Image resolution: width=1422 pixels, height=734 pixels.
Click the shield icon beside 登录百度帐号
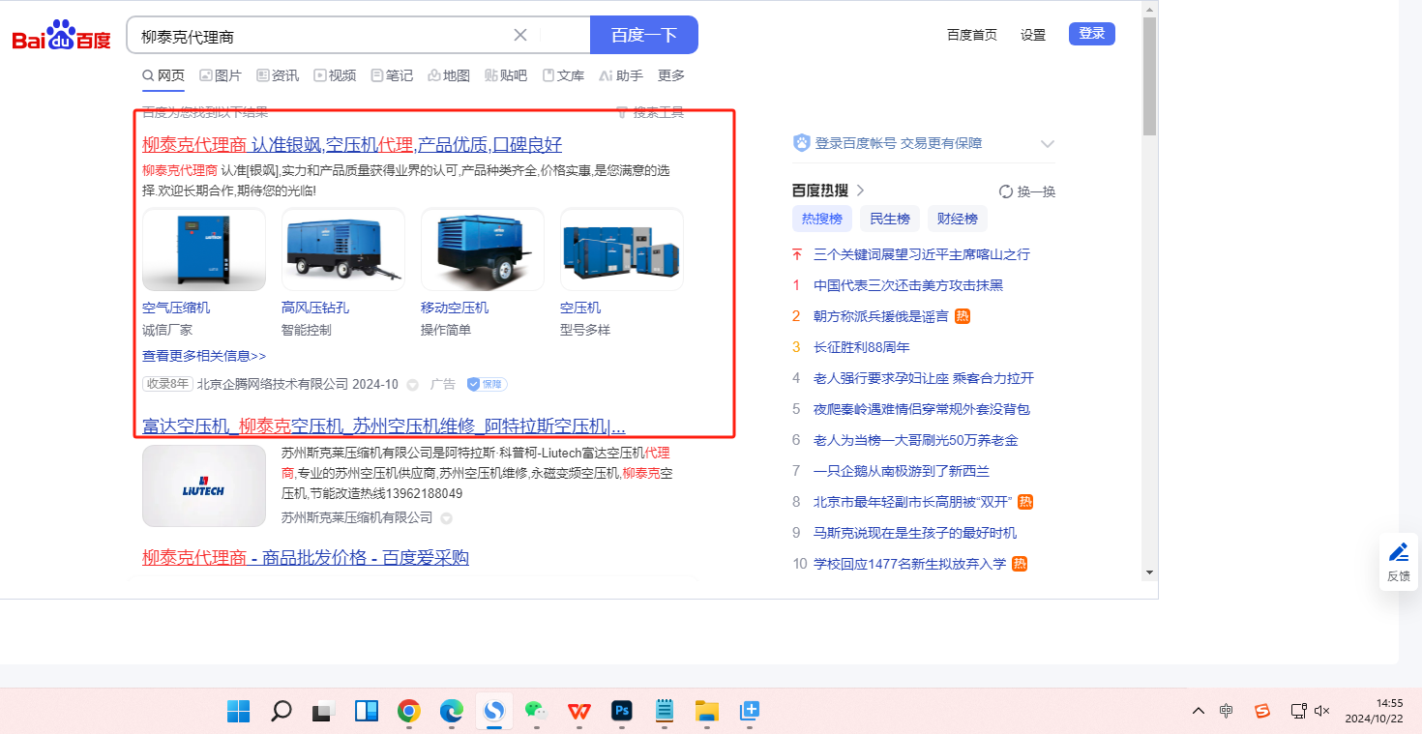(x=801, y=143)
